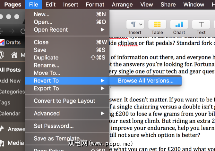Screen dimensions: 215x151
Task: Open All Posts sidebar link
Action: 10,70
